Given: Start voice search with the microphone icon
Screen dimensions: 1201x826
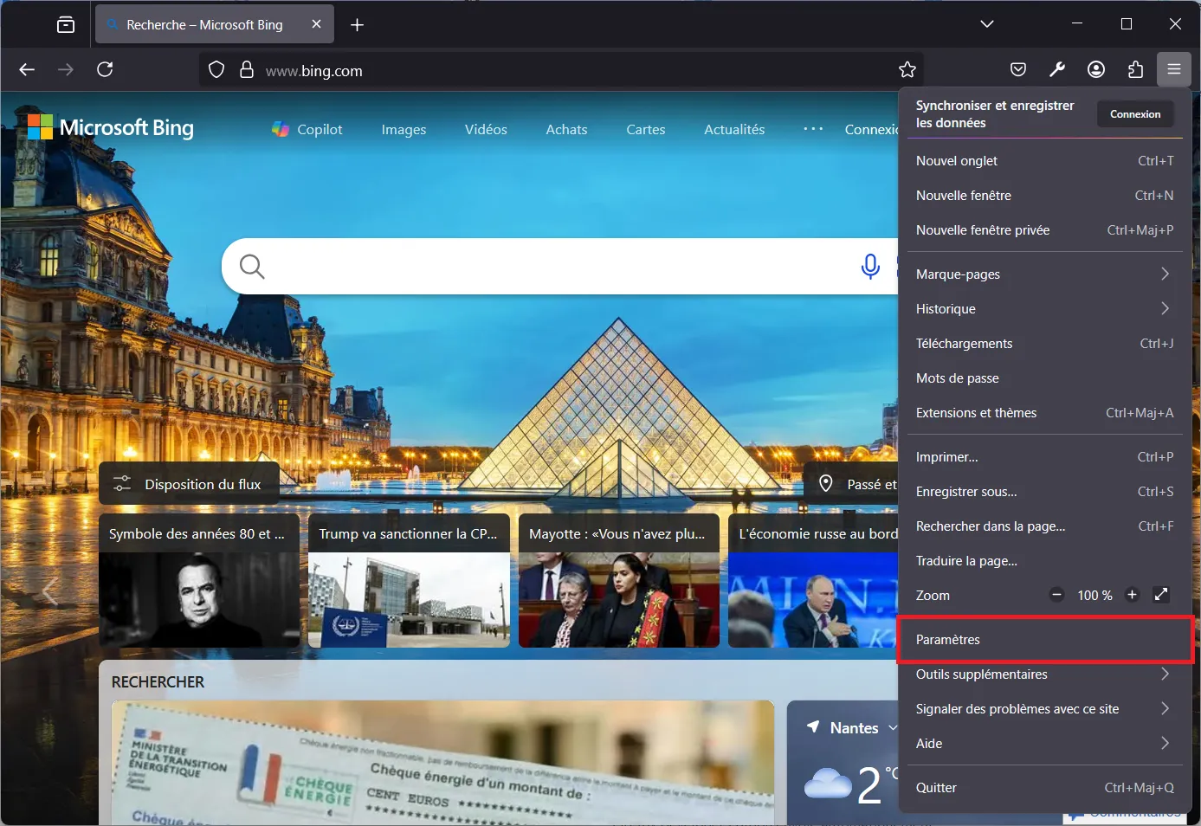Looking at the screenshot, I should coord(870,267).
